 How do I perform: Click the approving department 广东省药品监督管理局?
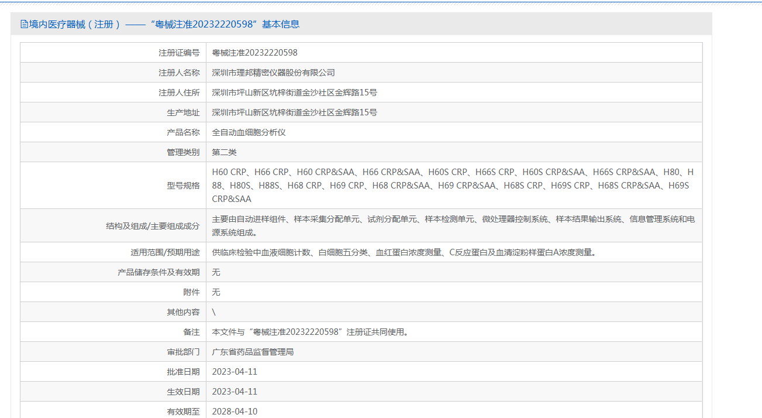coord(253,352)
